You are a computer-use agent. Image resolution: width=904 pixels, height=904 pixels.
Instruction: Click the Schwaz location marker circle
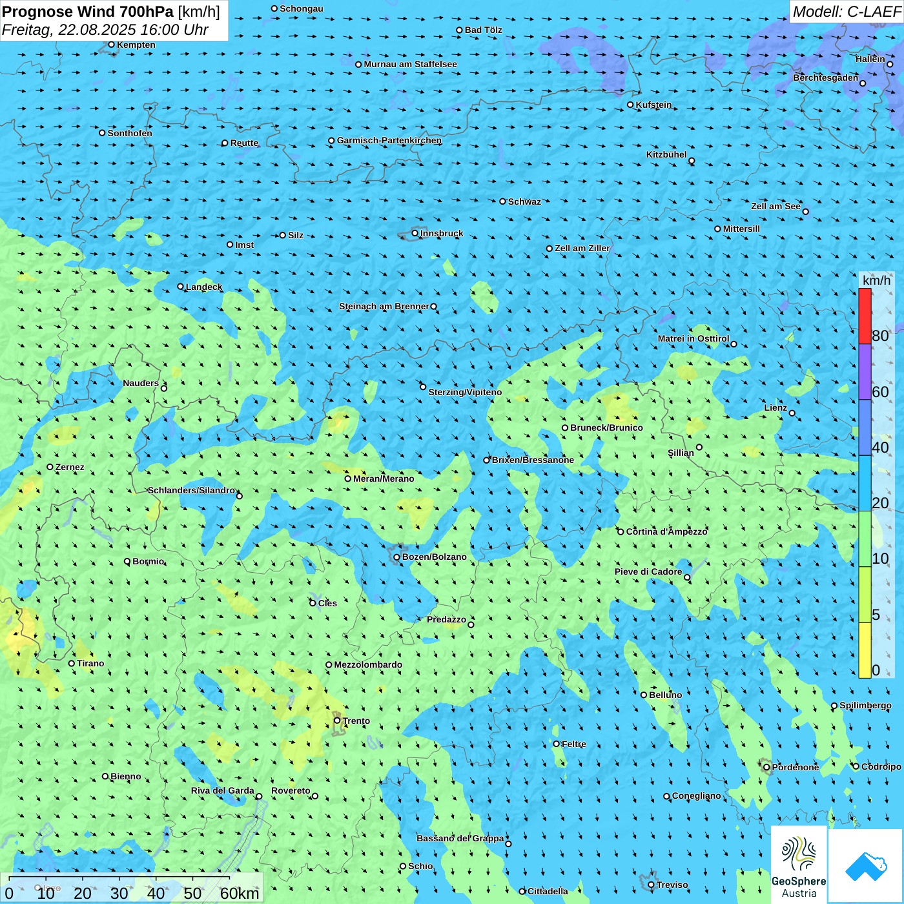click(502, 201)
